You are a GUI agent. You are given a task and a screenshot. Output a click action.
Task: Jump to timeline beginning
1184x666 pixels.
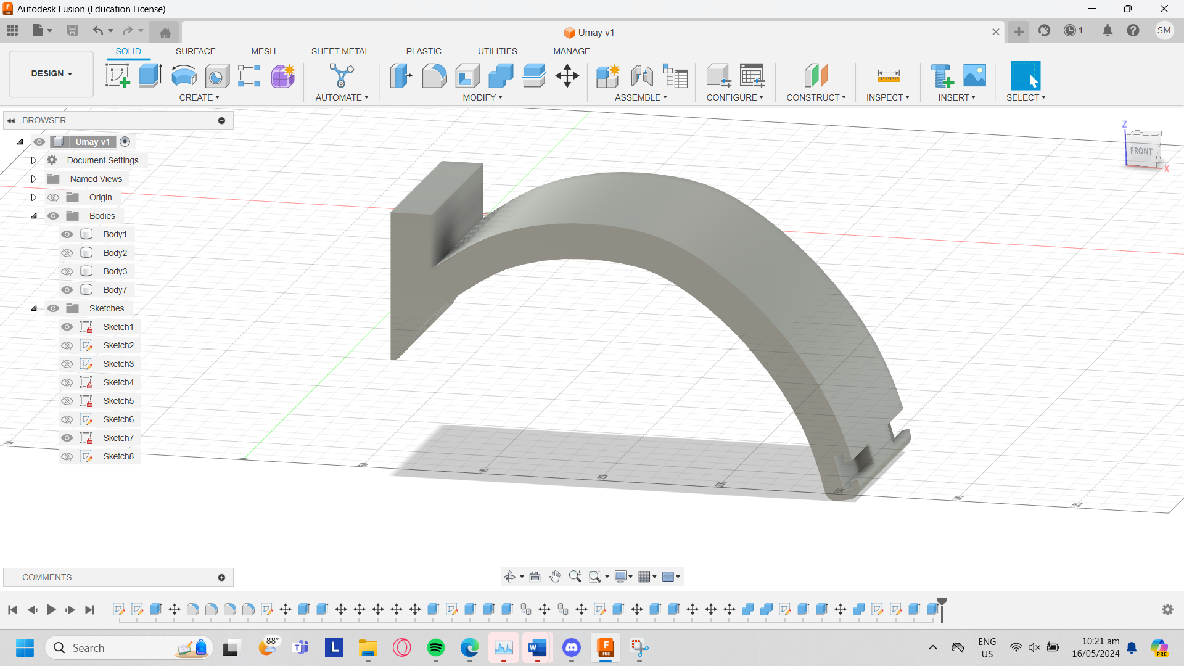coord(12,610)
